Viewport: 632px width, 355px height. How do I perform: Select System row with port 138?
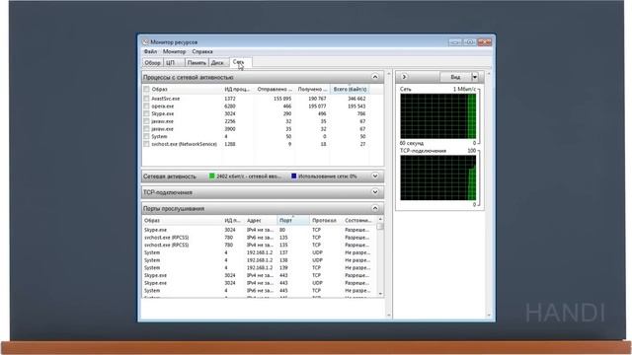tap(260, 260)
